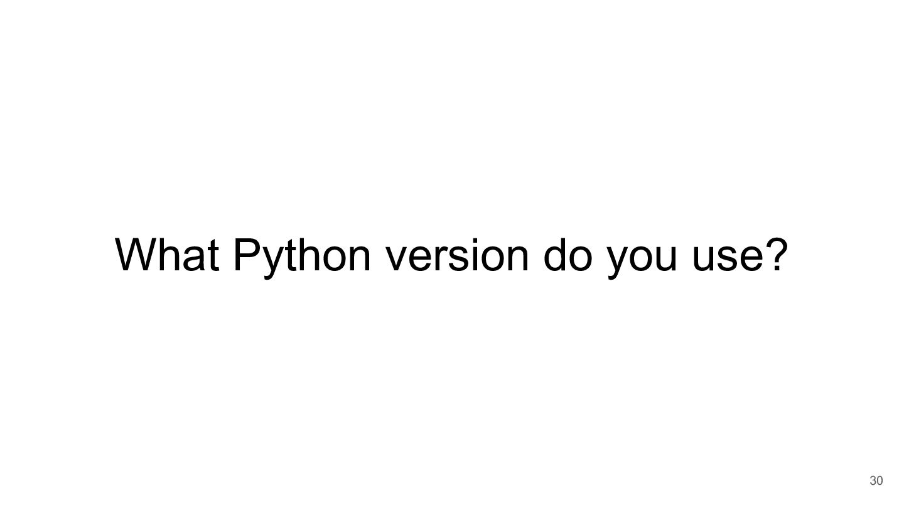Click the letter h in "What"

coord(169,255)
